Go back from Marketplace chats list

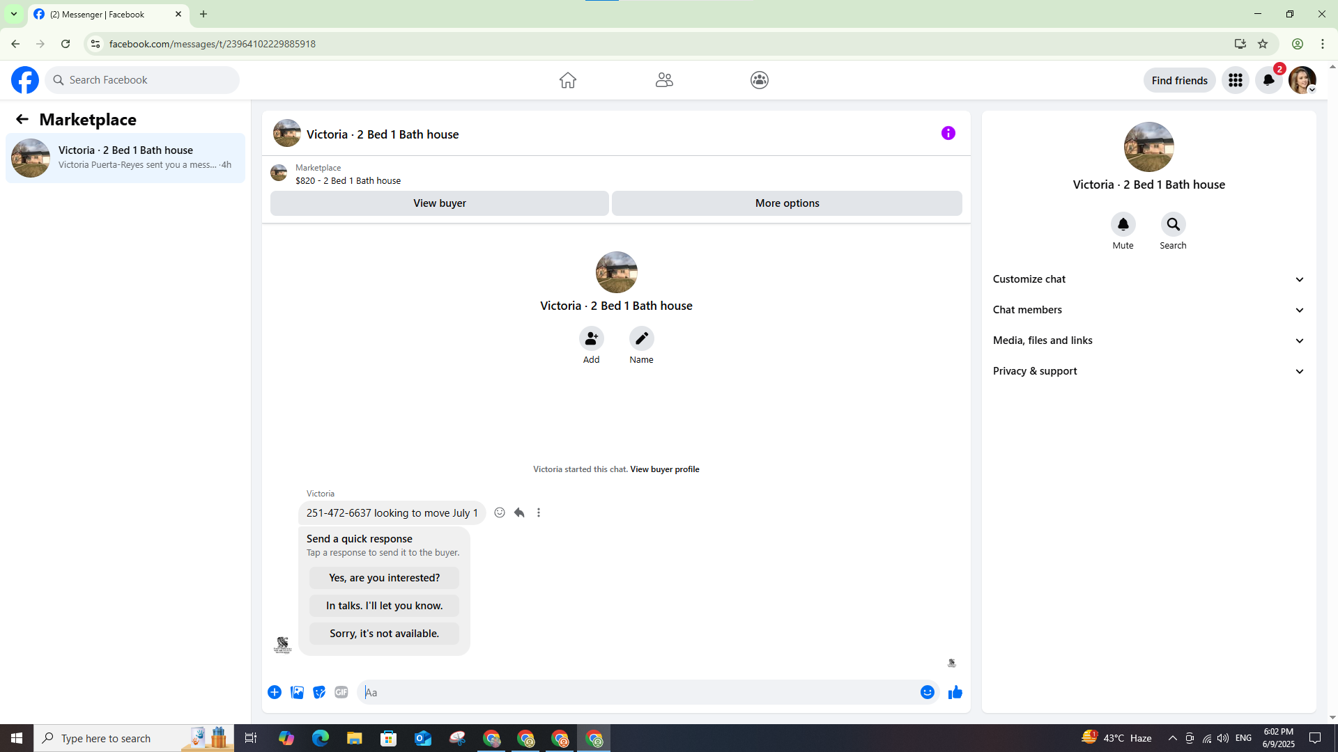tap(22, 119)
